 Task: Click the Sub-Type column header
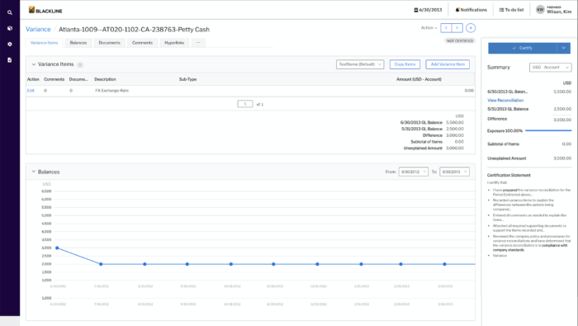pyautogui.click(x=187, y=79)
